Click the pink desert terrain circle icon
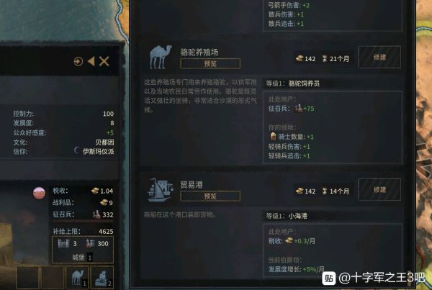This screenshot has height=290, width=432. pos(39,193)
